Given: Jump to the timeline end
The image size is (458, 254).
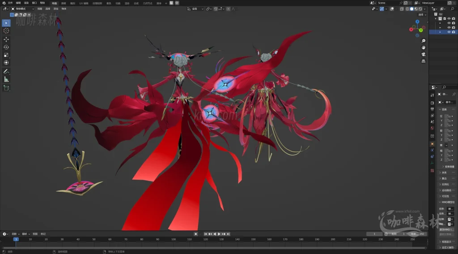Looking at the screenshot, I should 228,234.
